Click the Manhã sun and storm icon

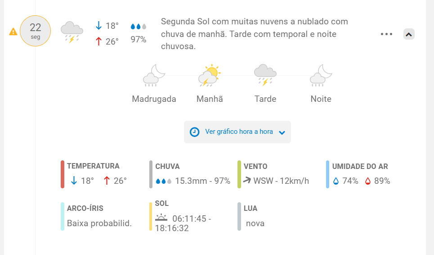point(210,75)
